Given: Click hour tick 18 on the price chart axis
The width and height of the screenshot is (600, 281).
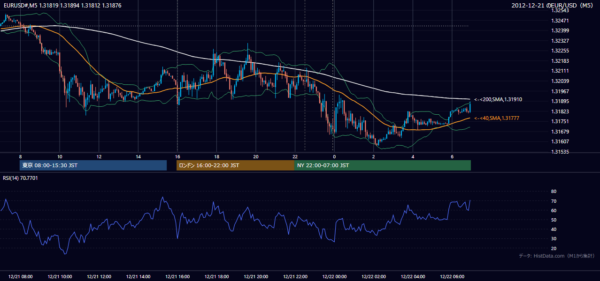Looking at the screenshot, I should (216, 156).
